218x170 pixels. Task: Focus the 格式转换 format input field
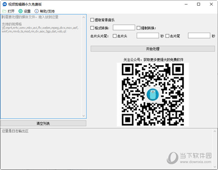124,28
